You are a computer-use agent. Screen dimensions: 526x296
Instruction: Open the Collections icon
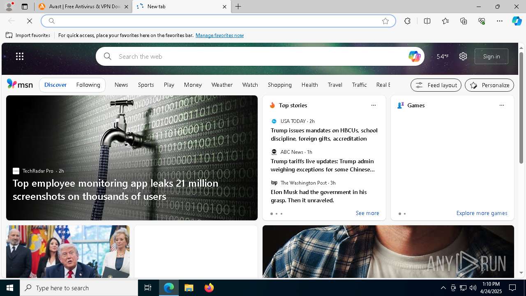click(464, 21)
